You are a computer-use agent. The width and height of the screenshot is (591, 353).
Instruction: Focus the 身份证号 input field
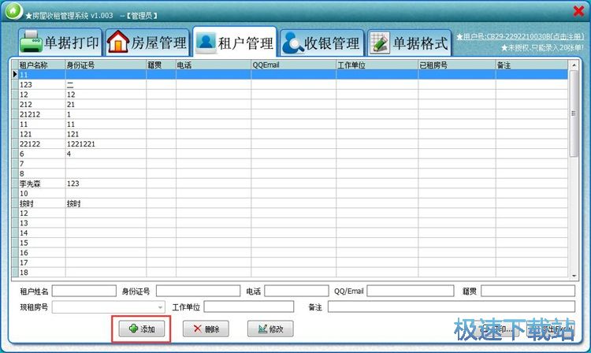(199, 291)
